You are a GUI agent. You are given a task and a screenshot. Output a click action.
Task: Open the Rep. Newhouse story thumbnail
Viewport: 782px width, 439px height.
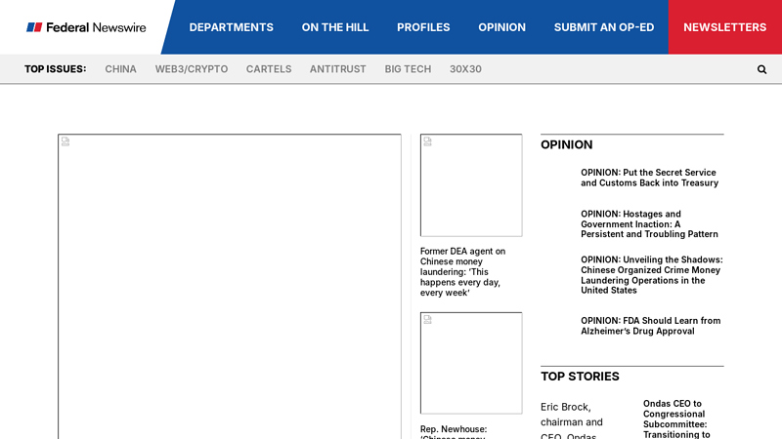[x=471, y=363]
